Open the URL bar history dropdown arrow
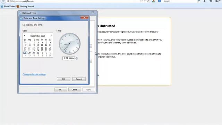Screen dimensions: 222x125 [x=145, y=1]
